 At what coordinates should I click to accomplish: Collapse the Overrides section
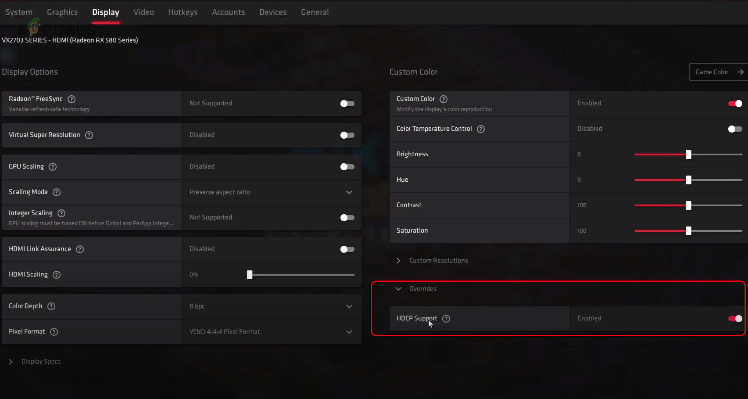[x=398, y=289]
